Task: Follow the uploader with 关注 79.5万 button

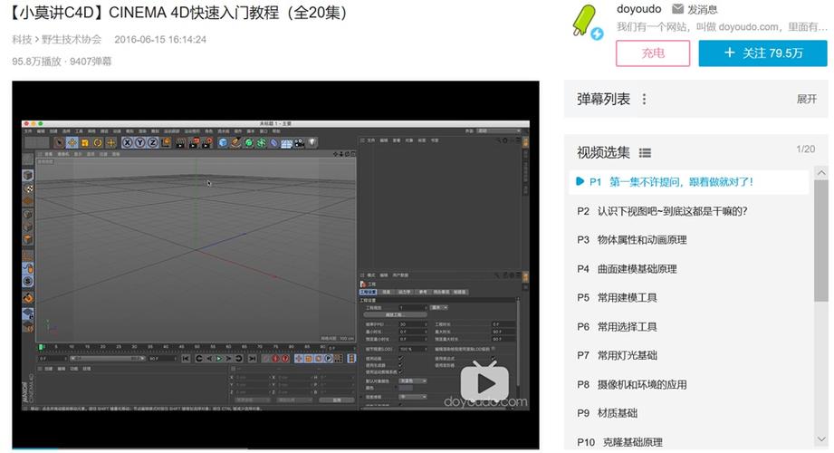Action: (762, 53)
